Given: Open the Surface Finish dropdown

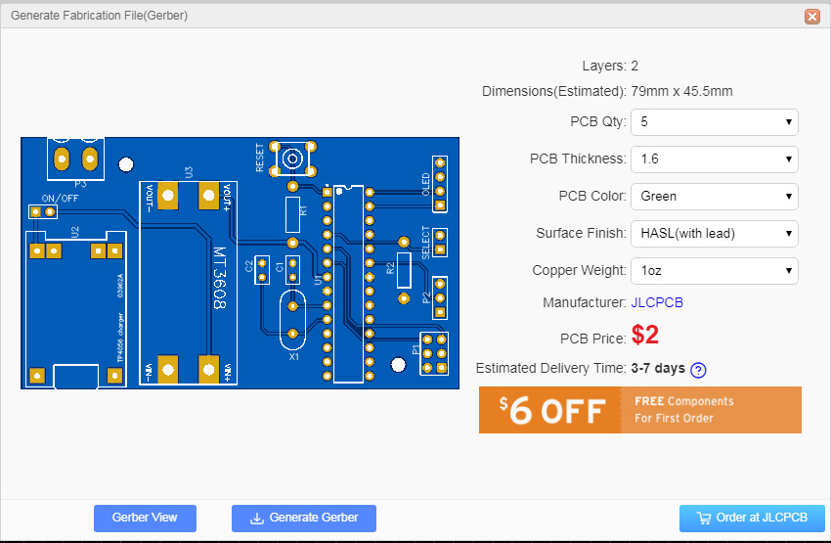Looking at the screenshot, I should pos(715,233).
